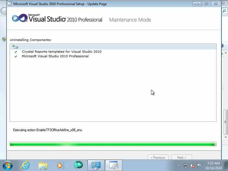Click the 'Maintenance Mode' heading
The image size is (228, 171).
point(130,20)
